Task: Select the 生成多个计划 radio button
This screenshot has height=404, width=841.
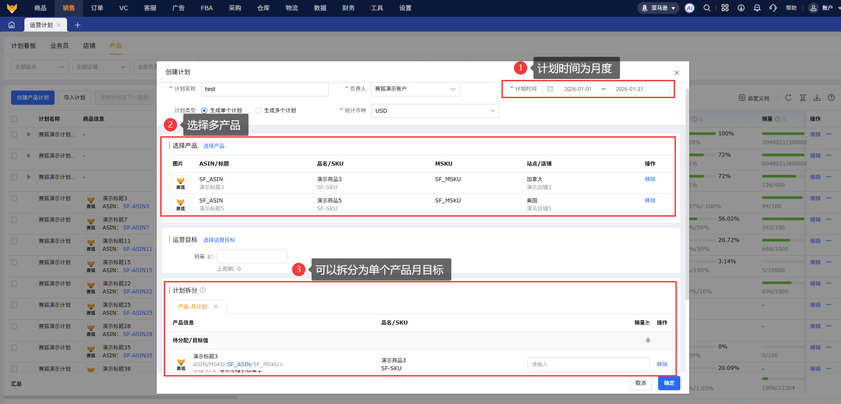Action: point(258,111)
